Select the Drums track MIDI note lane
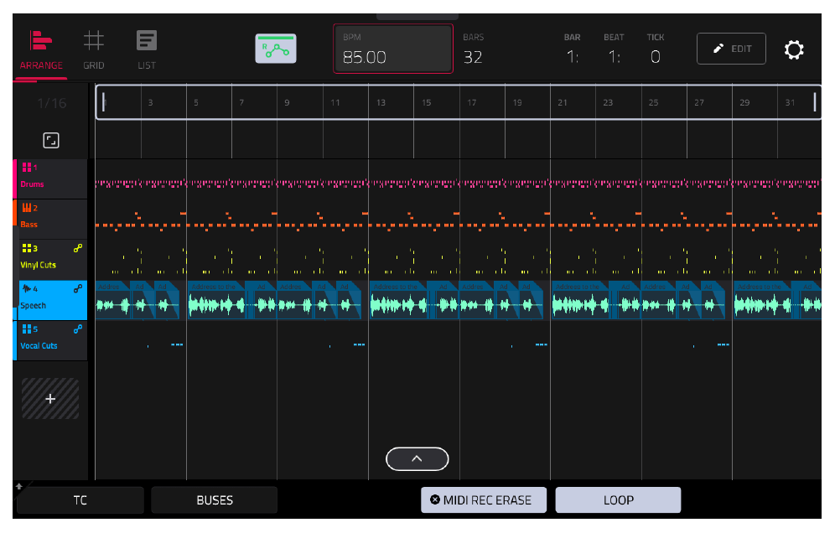Image resolution: width=835 pixels, height=533 pixels. click(x=458, y=184)
